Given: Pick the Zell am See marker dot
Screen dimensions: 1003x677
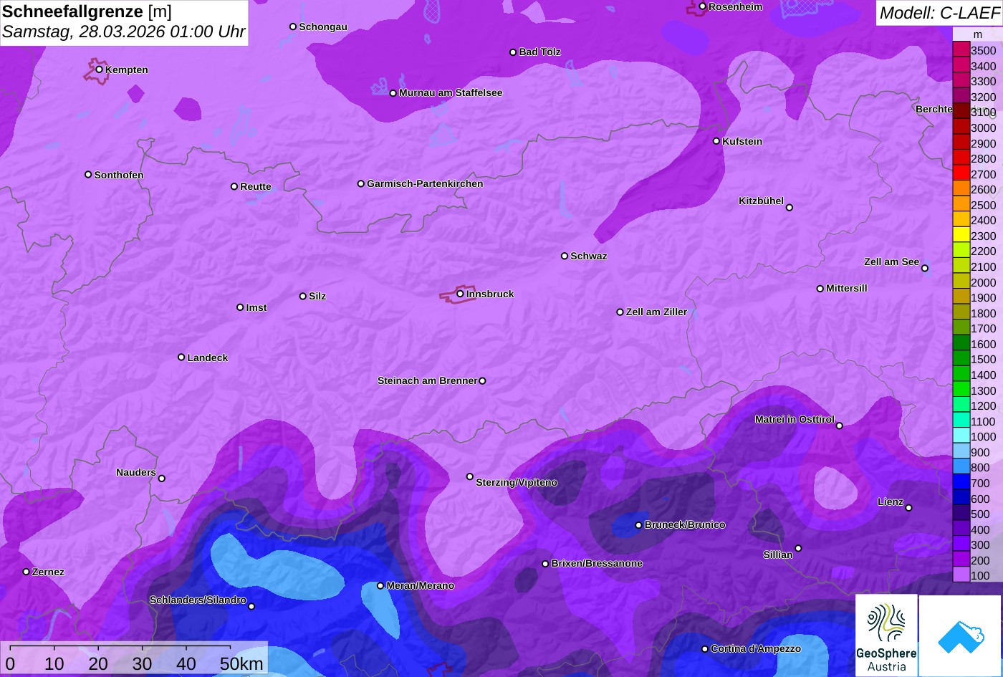Looking at the screenshot, I should click(925, 268).
